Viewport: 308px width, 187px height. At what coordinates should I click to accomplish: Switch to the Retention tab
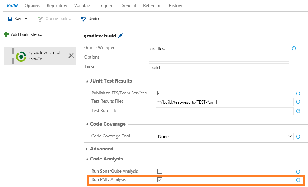152,6
